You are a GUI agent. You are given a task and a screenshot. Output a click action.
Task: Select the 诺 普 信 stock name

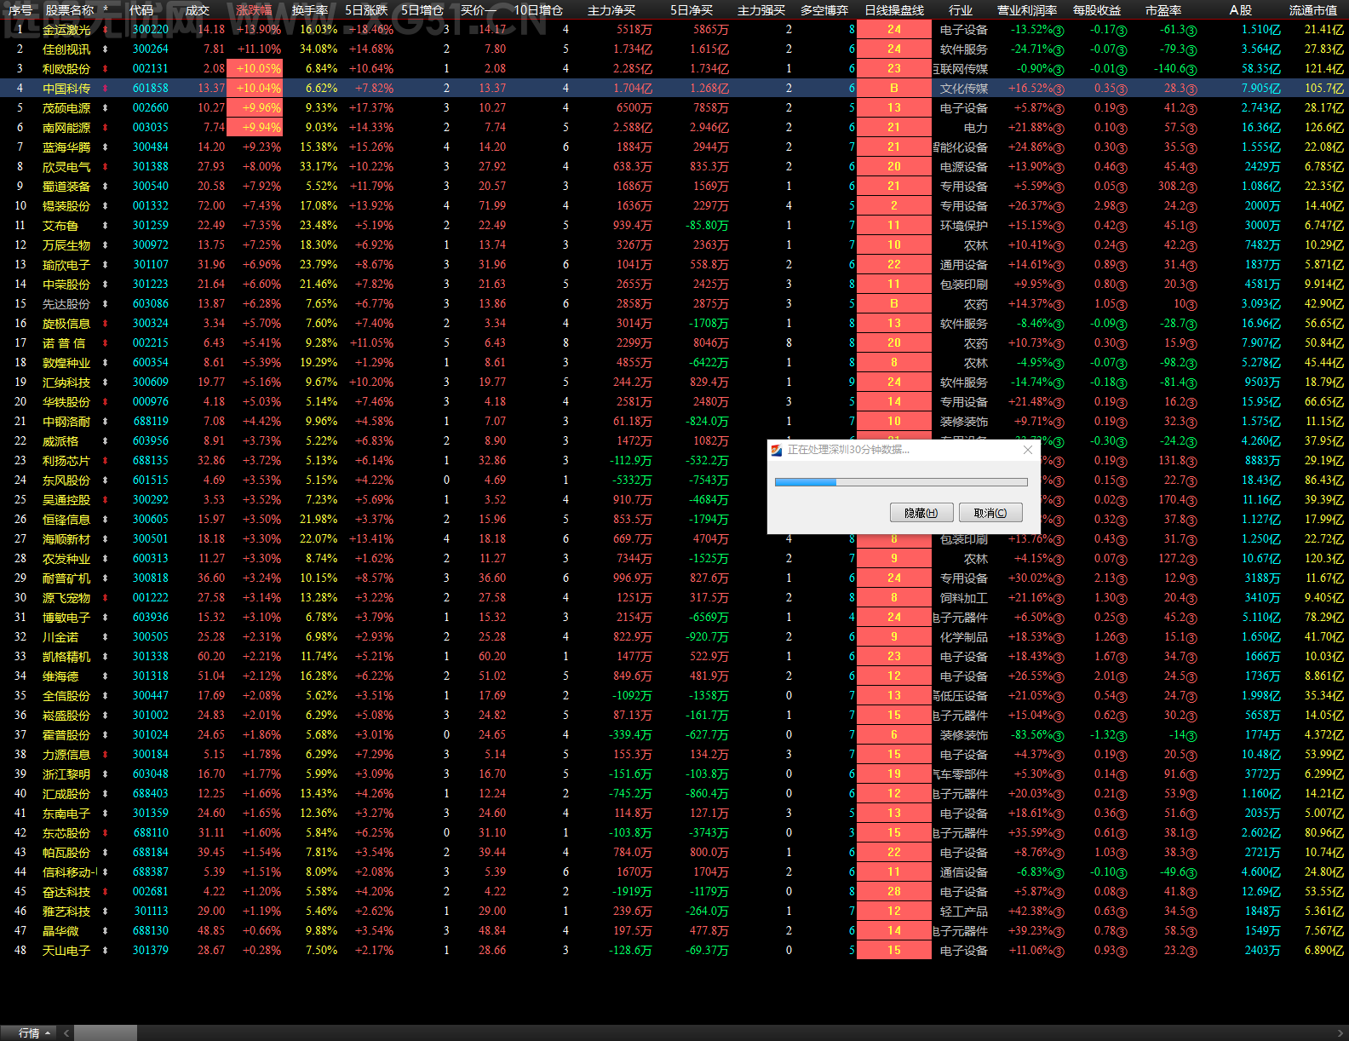coord(64,343)
